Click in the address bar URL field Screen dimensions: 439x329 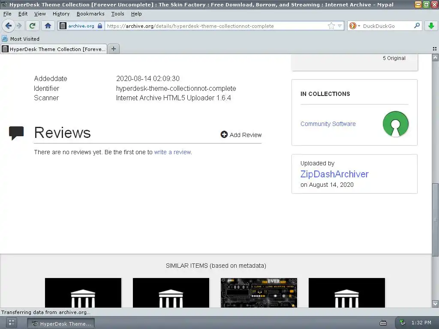coord(216,26)
